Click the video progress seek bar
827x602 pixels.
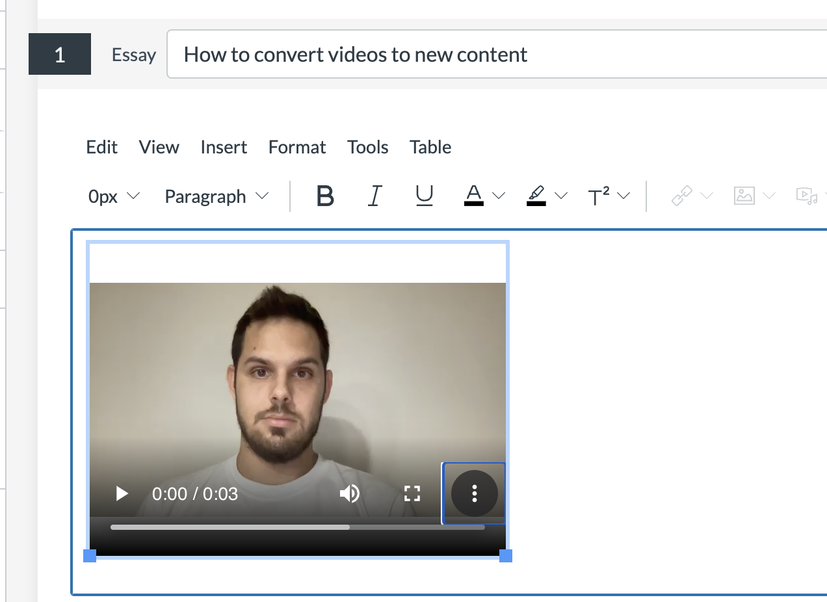click(x=298, y=527)
